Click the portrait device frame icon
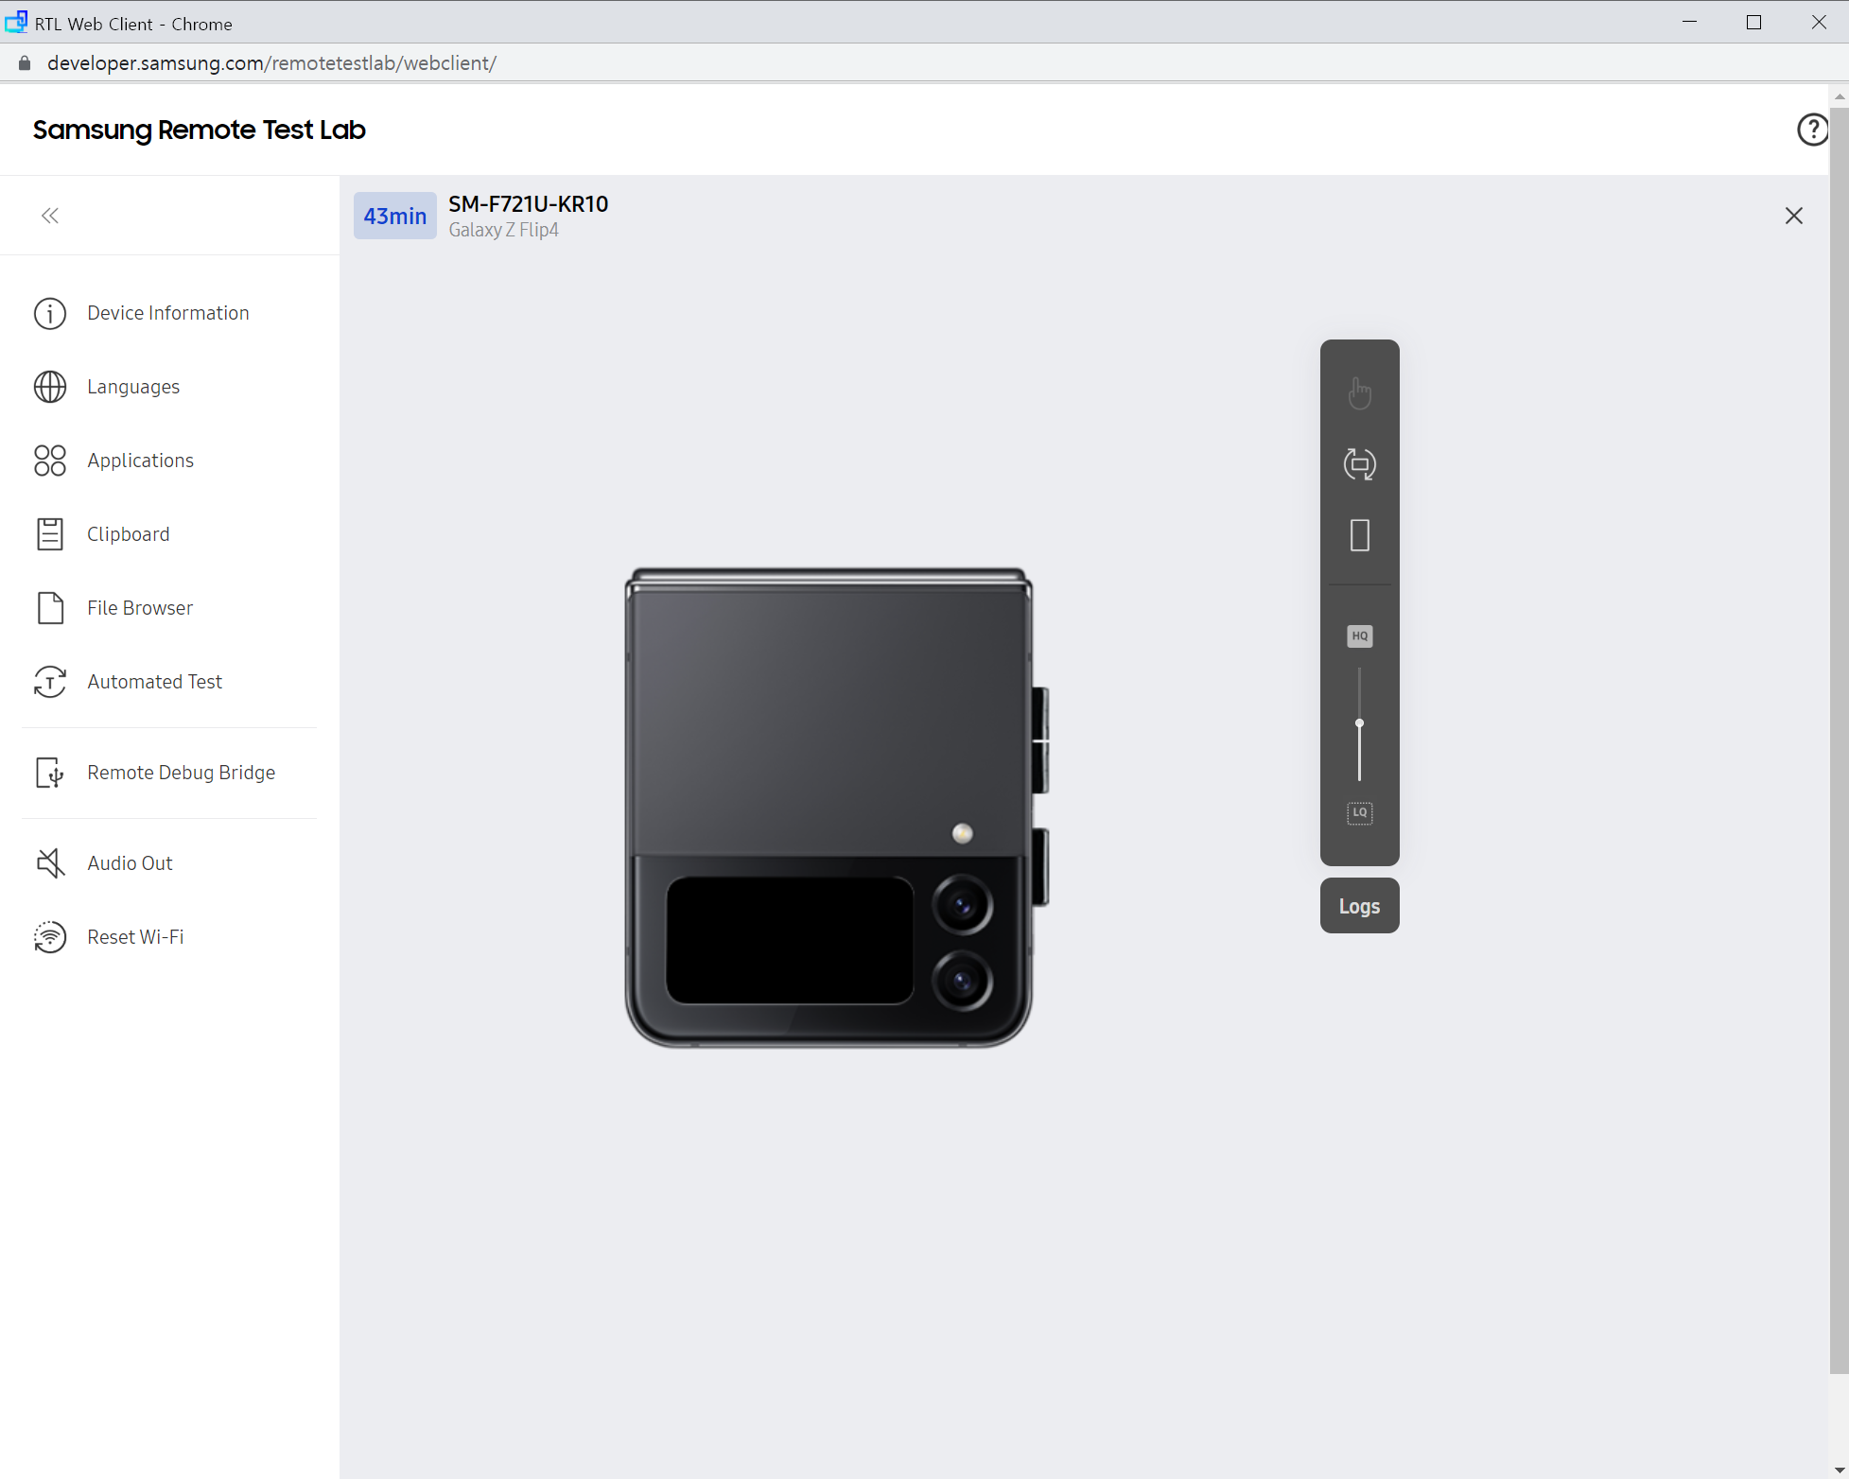Image resolution: width=1849 pixels, height=1479 pixels. point(1359,535)
